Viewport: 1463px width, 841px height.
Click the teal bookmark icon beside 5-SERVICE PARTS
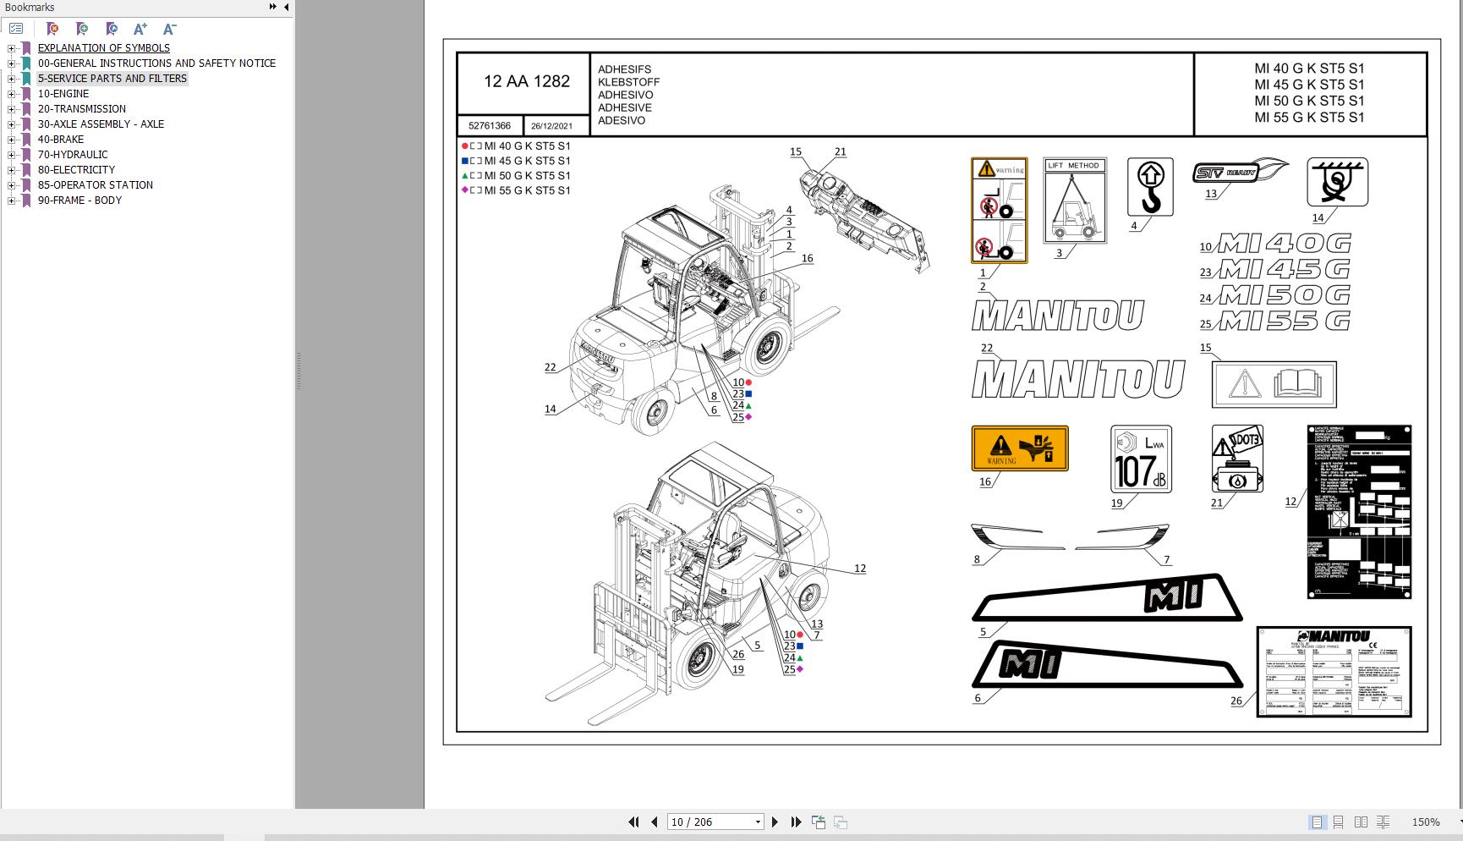click(x=26, y=79)
